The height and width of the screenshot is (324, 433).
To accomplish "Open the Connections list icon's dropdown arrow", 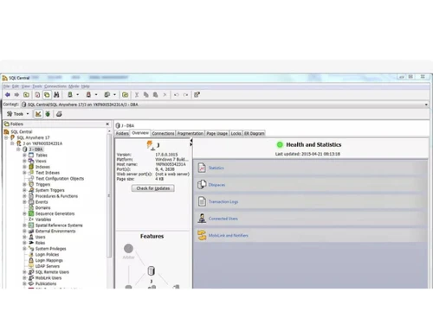I will 114,94.
